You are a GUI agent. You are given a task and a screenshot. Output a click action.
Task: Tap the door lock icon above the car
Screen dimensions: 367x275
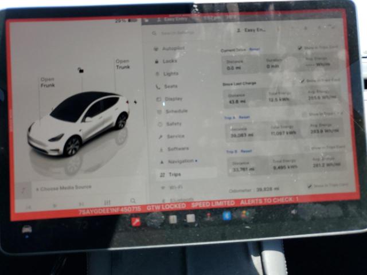[x=81, y=70]
